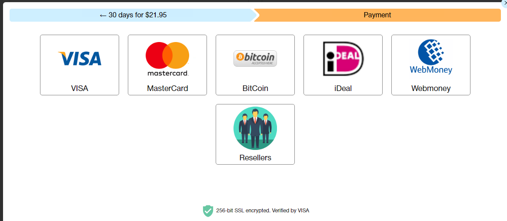Go back to 30 days for $21.95 step
This screenshot has width=507, height=221.
133,15
